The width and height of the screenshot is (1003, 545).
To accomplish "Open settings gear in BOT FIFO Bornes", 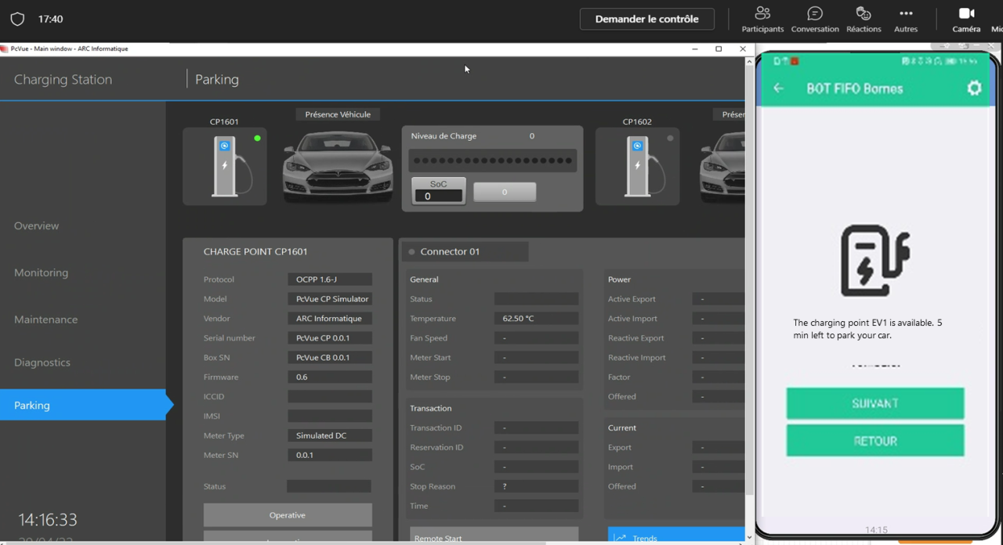I will point(974,88).
